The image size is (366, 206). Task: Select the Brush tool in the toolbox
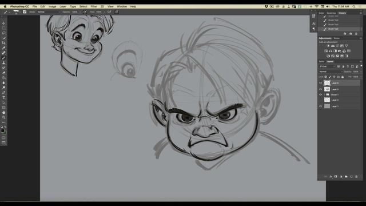pos(3,58)
